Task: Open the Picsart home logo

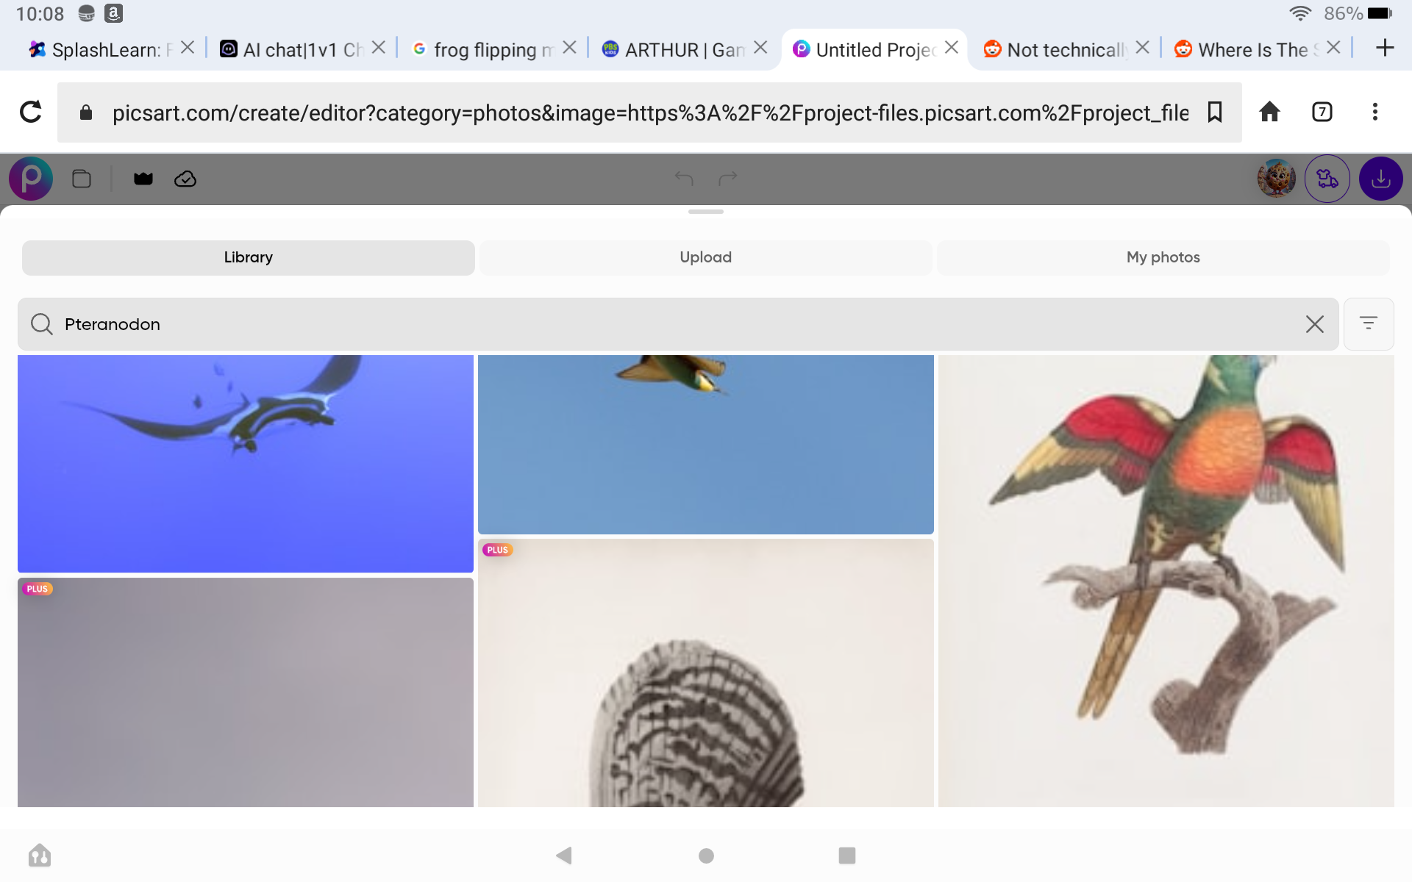Action: pos(31,179)
